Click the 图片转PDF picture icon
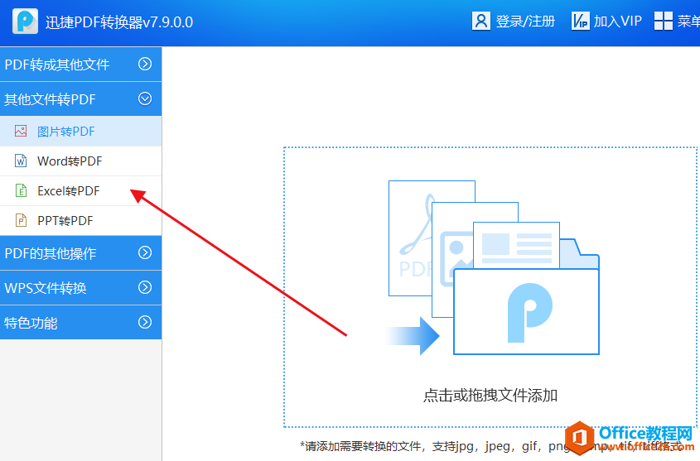This screenshot has height=461, width=700. [x=21, y=131]
